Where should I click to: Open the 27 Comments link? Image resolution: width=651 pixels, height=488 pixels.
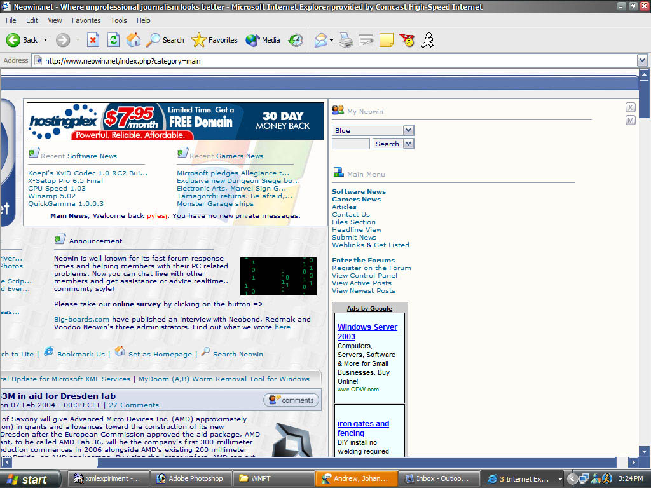[134, 405]
